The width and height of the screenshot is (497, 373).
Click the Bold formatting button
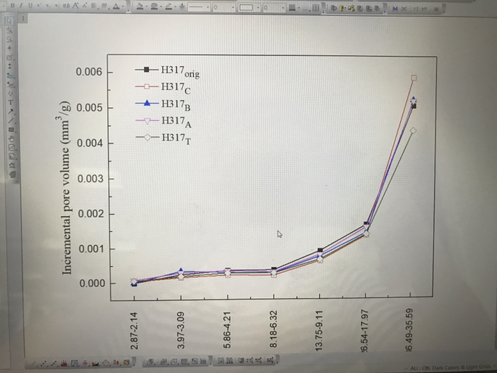coord(13,5)
